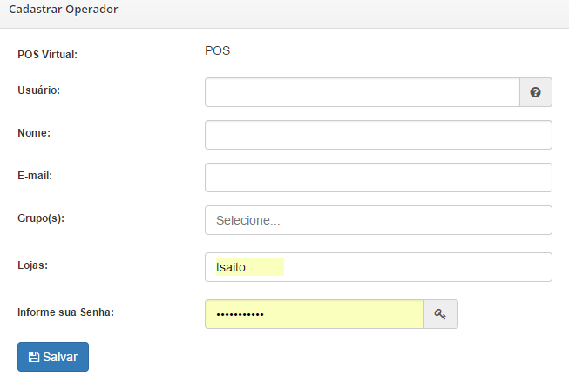Open the Grupo(s) Selecione dropdown

pos(378,220)
